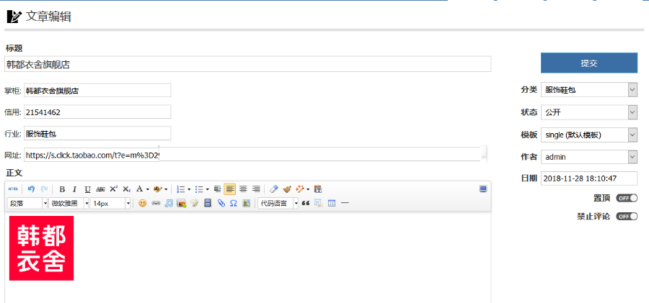Expand the highlight color dropdown arrow
This screenshot has height=303, width=649.
click(166, 190)
